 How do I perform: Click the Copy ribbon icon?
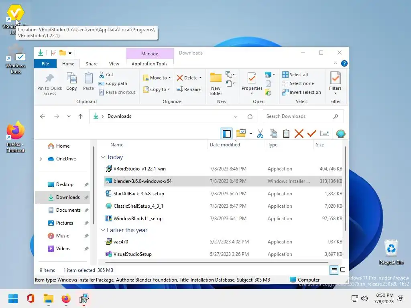71,78
